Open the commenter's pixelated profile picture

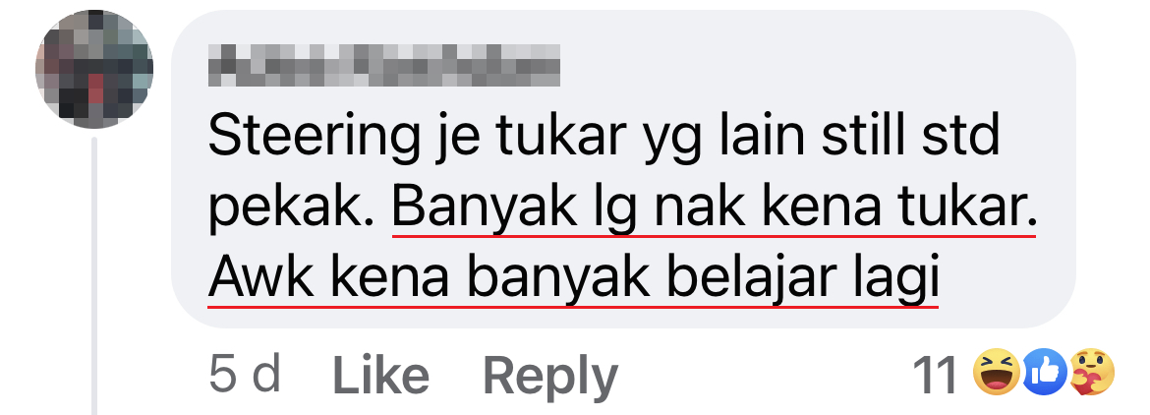click(x=94, y=70)
